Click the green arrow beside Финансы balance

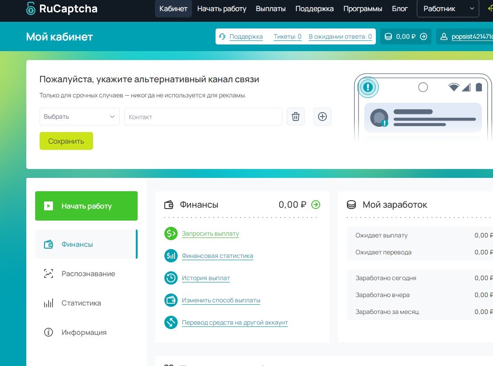click(x=316, y=205)
